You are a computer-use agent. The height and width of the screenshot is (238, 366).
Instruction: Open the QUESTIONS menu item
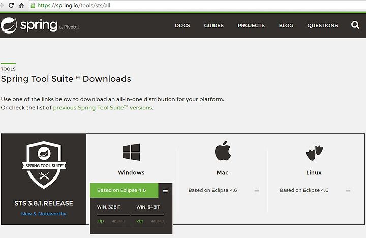(322, 26)
